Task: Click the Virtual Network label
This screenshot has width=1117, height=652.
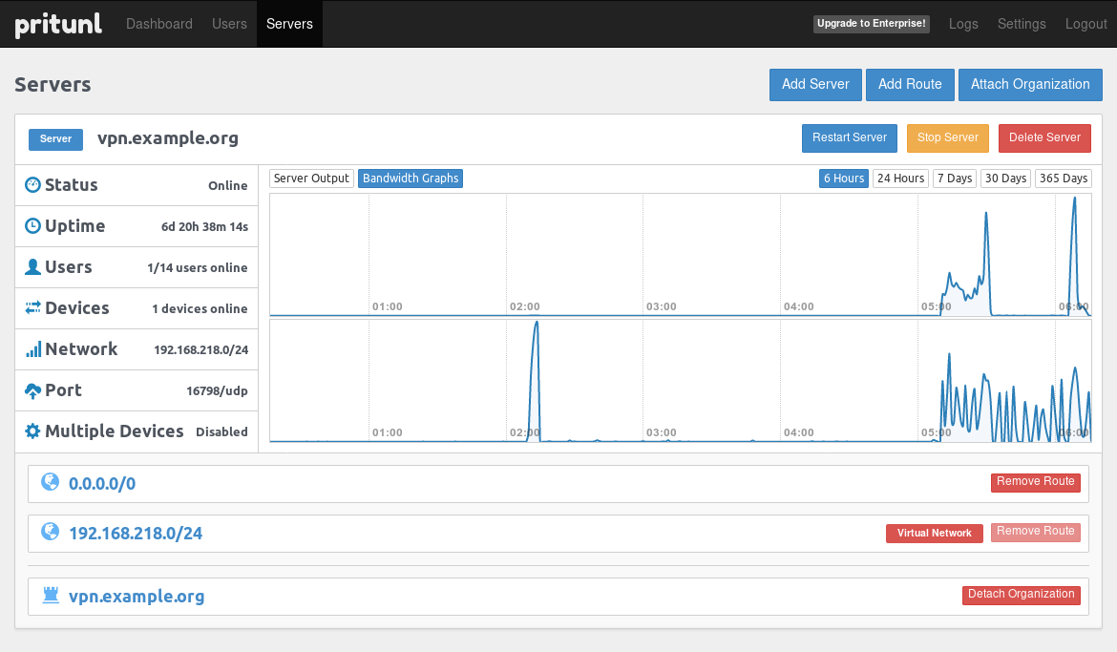Action: tap(934, 533)
